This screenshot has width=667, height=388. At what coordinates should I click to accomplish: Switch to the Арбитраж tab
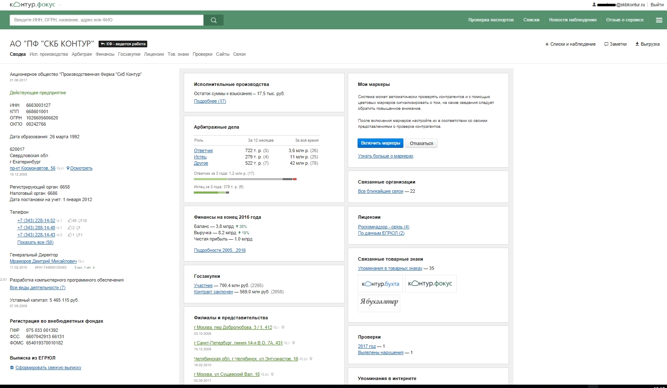tap(82, 54)
